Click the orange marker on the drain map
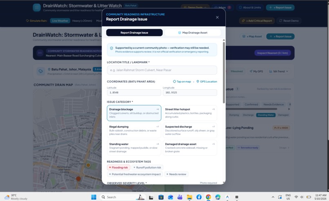Screen dimensions: 329x201 tap(78, 179)
